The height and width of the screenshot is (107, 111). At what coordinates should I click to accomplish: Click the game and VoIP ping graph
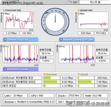click(x=77, y=54)
